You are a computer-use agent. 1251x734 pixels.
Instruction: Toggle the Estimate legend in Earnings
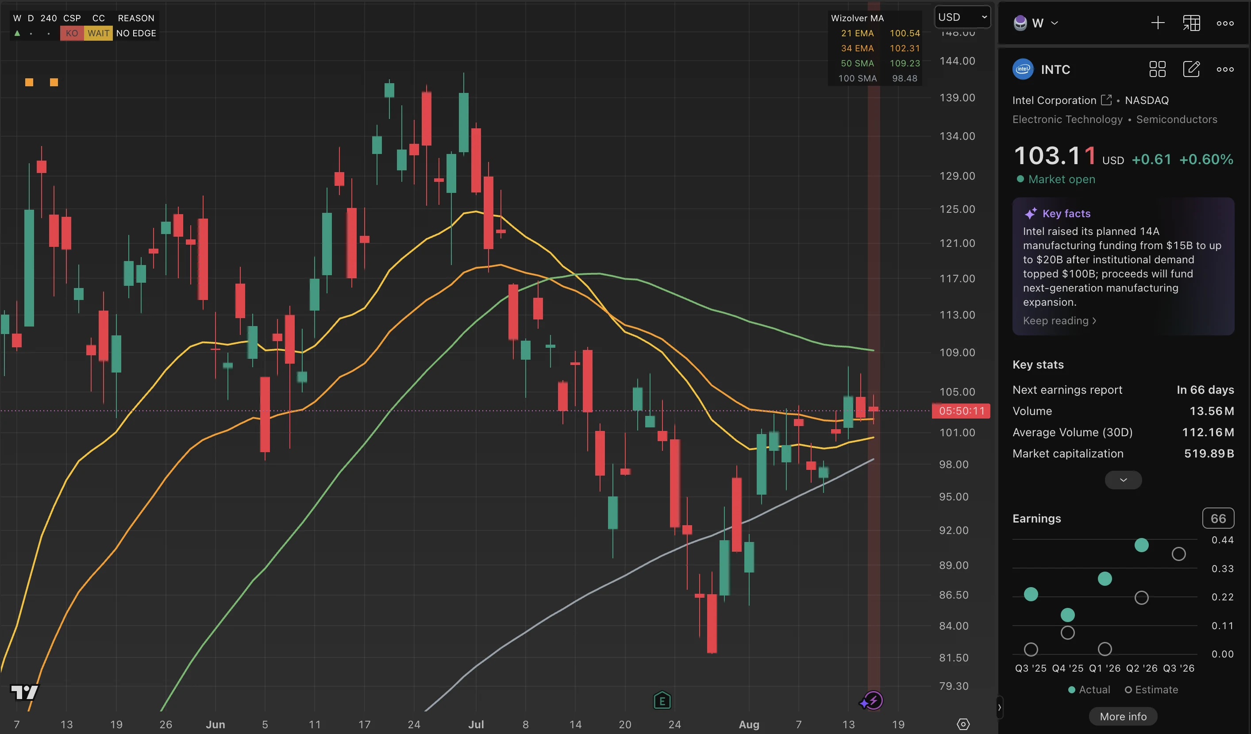pyautogui.click(x=1151, y=689)
